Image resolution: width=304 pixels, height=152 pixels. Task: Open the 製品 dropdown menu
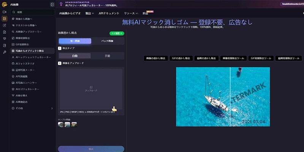[x=90, y=13]
